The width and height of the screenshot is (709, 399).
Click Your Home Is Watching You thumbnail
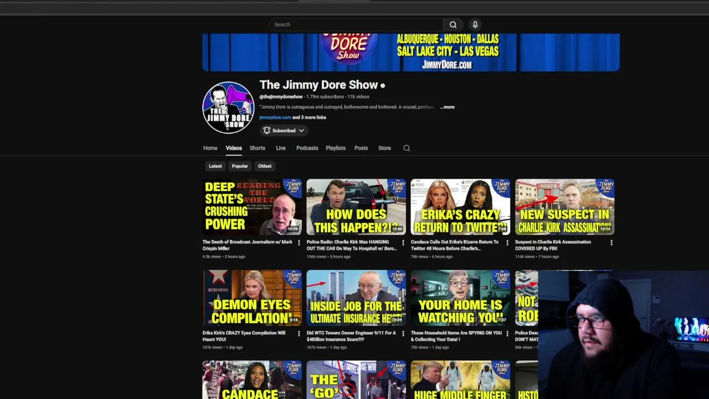click(x=460, y=298)
